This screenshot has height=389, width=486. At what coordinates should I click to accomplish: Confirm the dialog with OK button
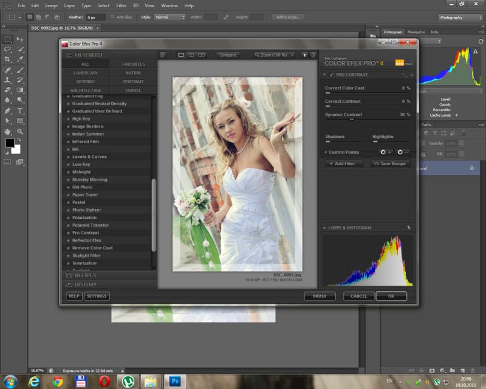pos(391,296)
